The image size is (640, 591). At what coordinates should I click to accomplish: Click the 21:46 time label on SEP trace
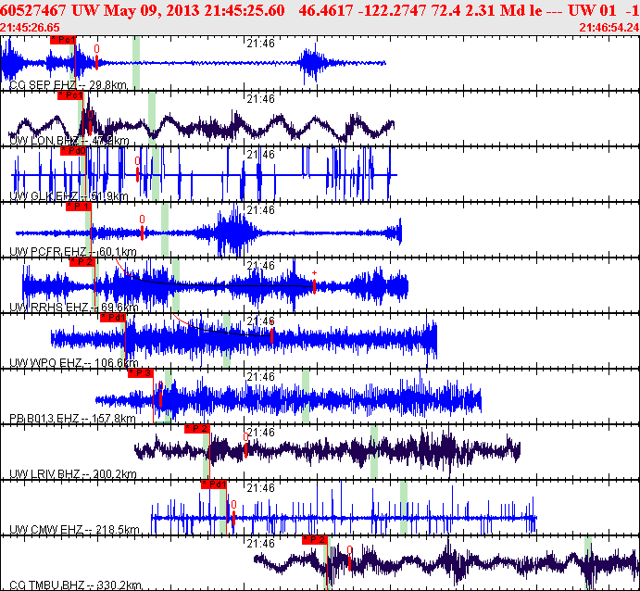[260, 44]
